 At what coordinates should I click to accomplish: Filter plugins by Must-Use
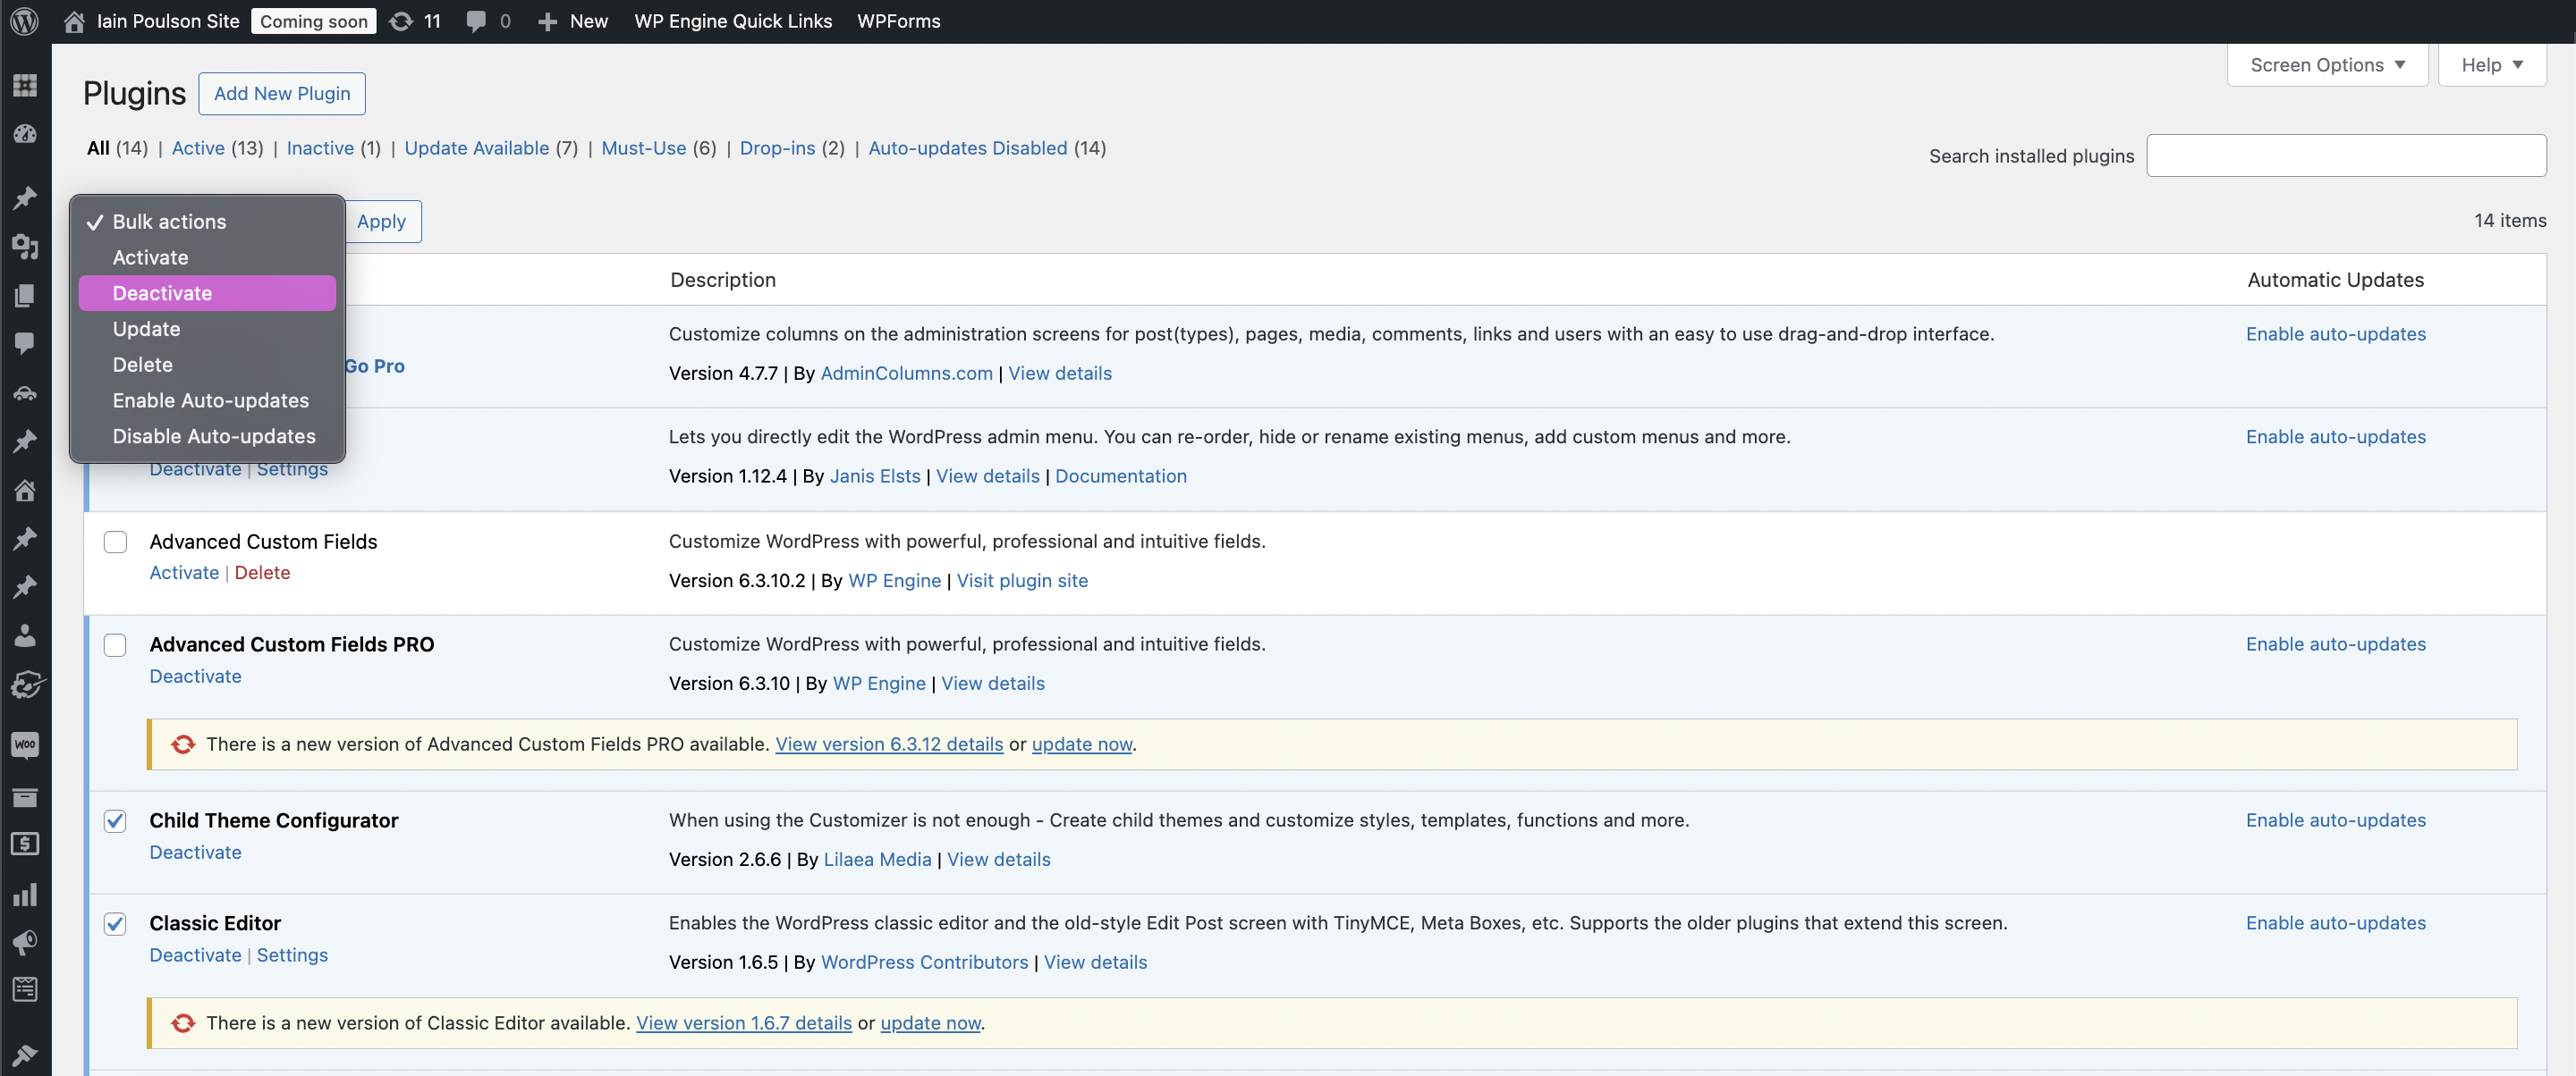pos(643,147)
